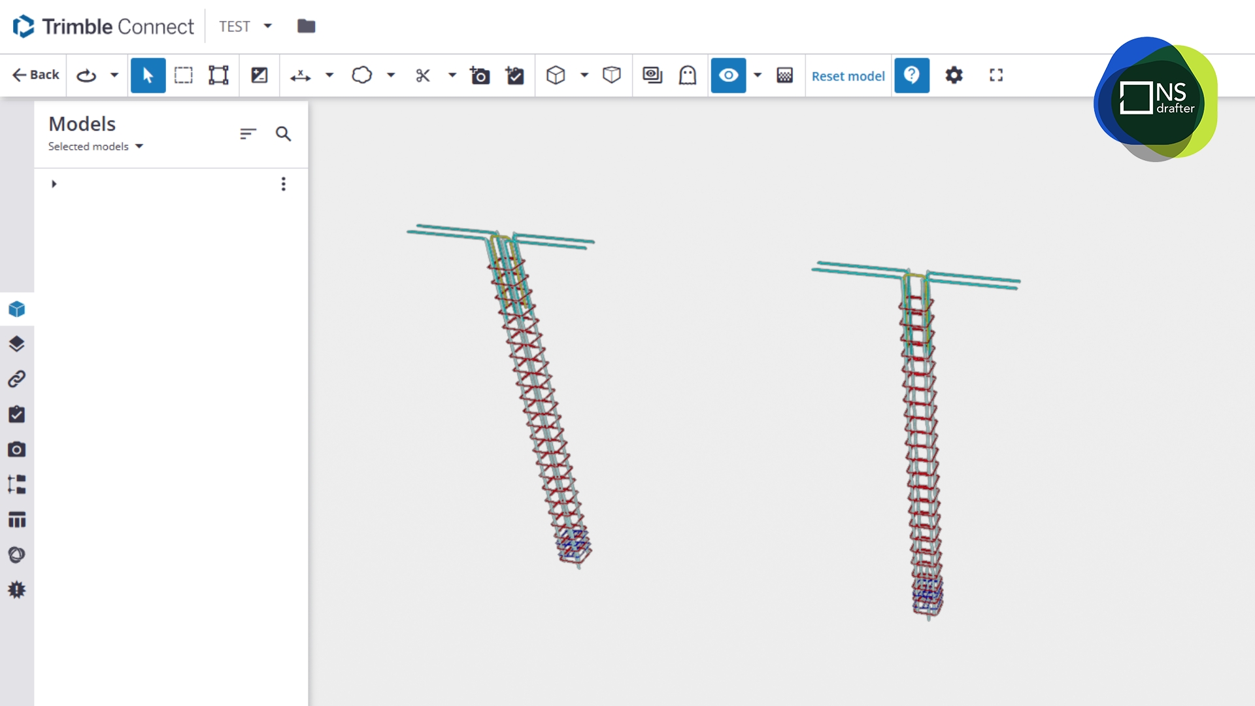
Task: Search models using the magnifier icon
Action: (284, 134)
